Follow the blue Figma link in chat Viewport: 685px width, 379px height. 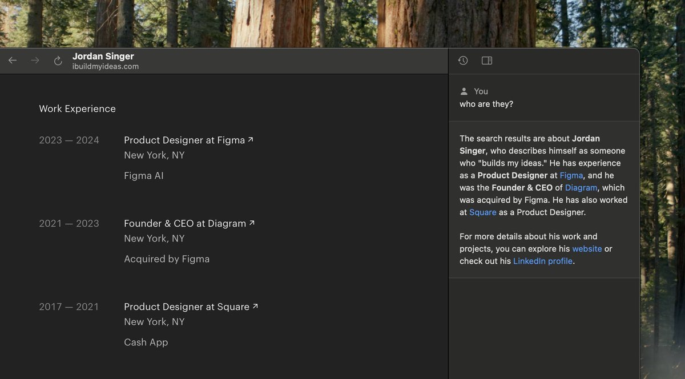tap(571, 175)
